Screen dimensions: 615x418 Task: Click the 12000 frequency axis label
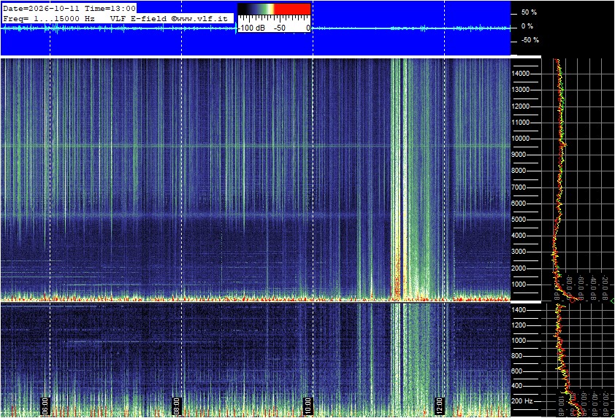click(x=521, y=107)
